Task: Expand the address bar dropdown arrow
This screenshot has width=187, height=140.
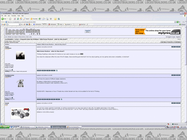Action: 175,22
